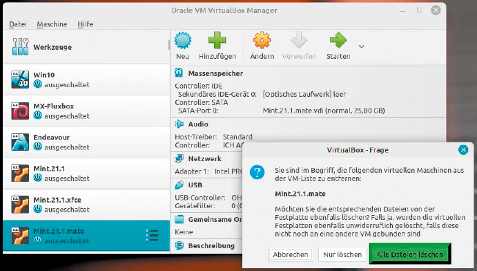
Task: Select the Mint.21.1 VM icon
Action: click(x=20, y=174)
